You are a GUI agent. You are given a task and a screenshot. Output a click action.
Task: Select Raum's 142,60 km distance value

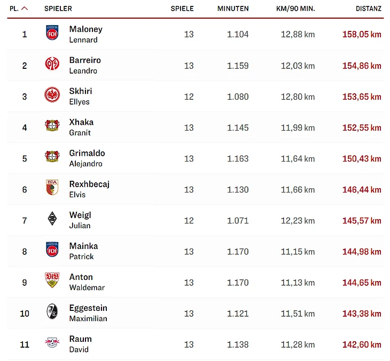coord(362,344)
